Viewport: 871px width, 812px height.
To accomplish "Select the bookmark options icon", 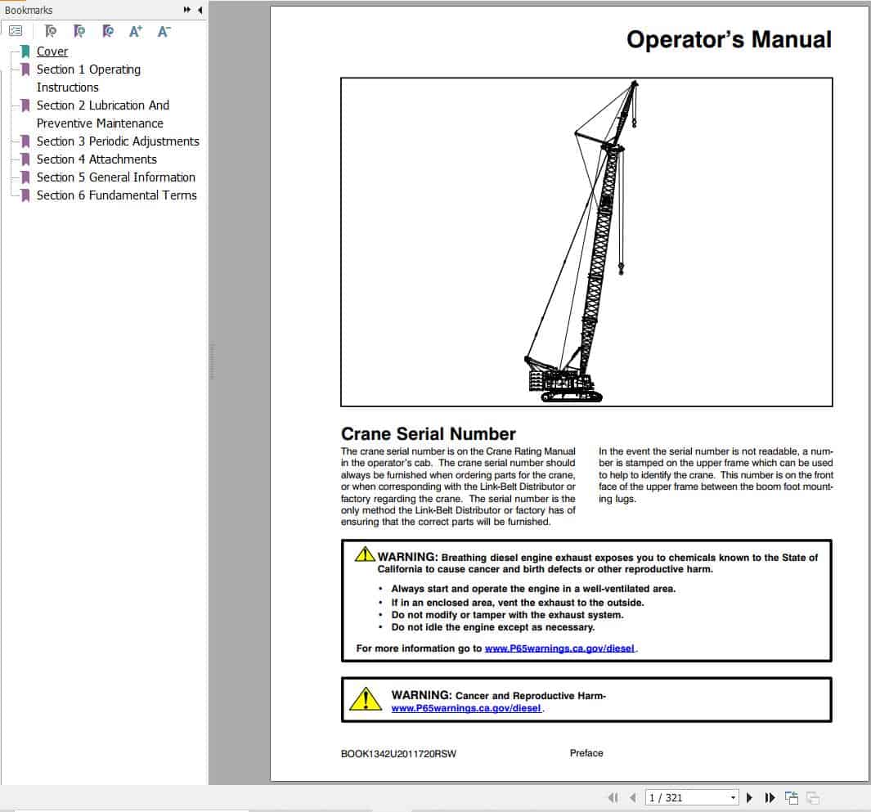I will point(16,30).
